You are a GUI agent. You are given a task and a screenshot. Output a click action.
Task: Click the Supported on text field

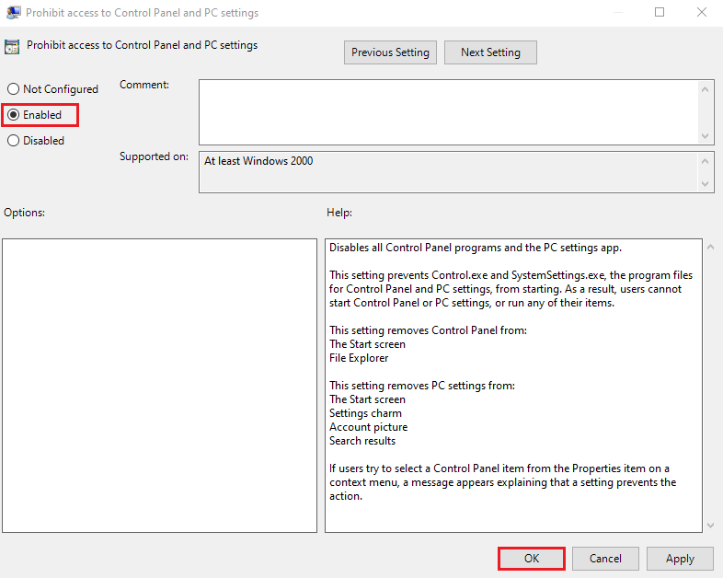448,172
